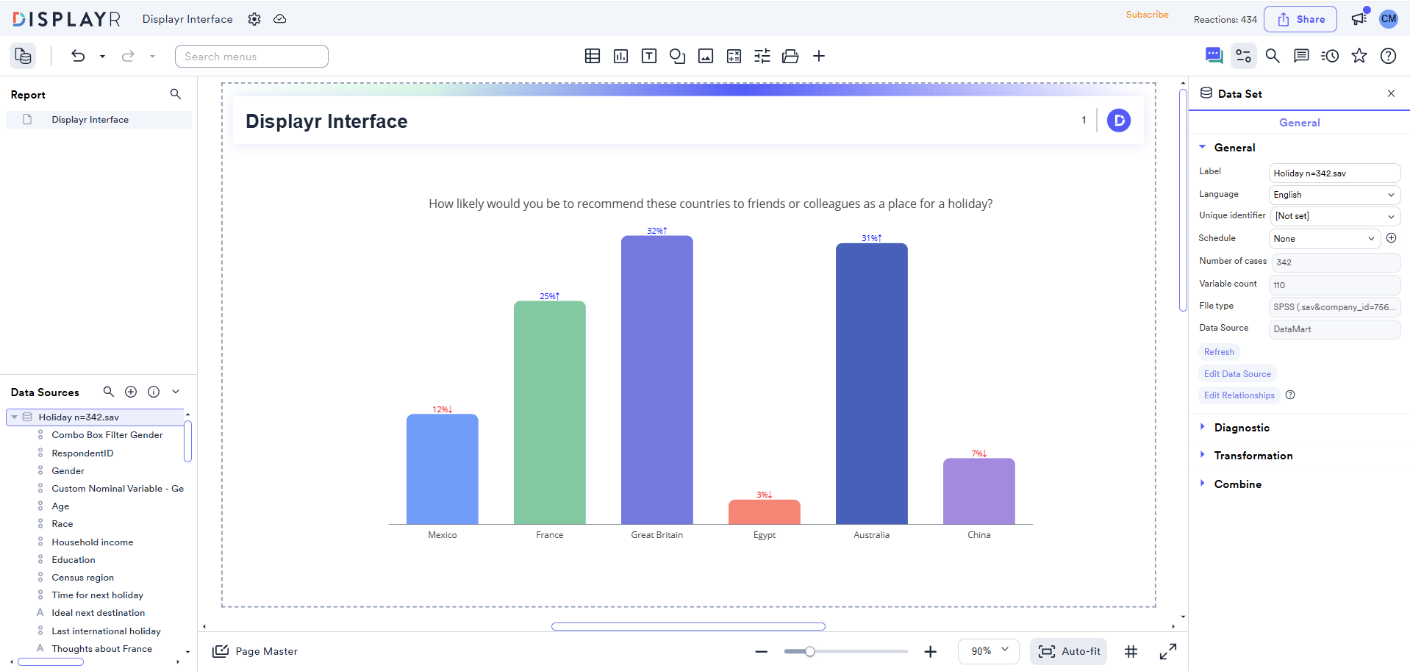Select the Gender variable
The height and width of the screenshot is (671, 1410).
click(x=68, y=471)
